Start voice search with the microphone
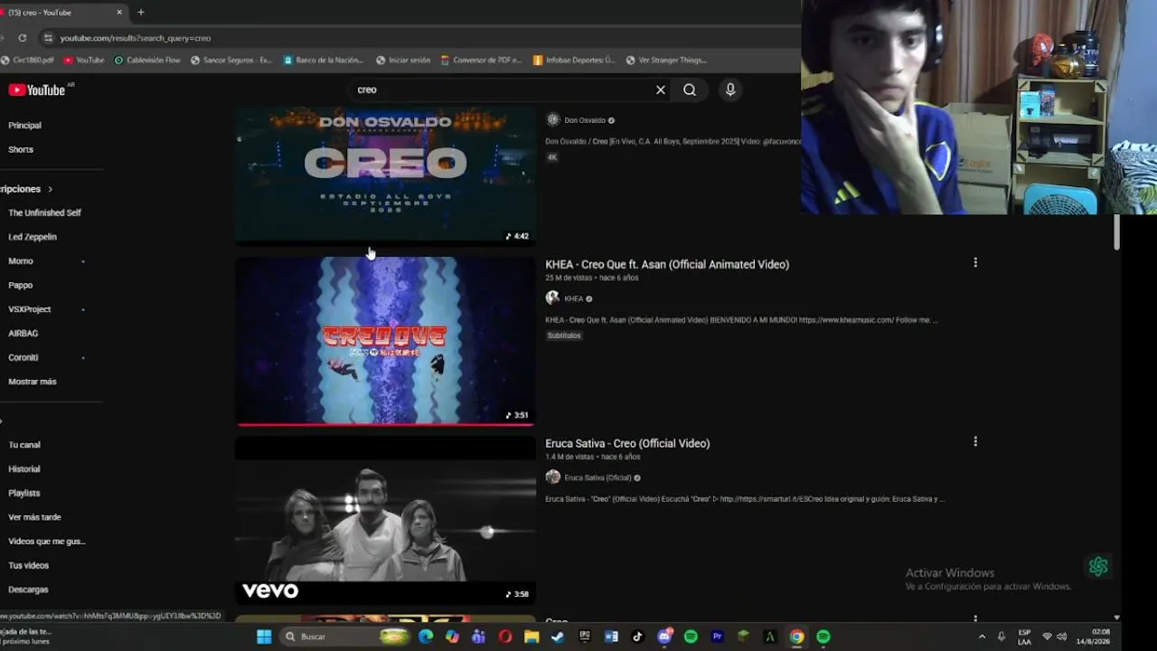 tap(730, 90)
